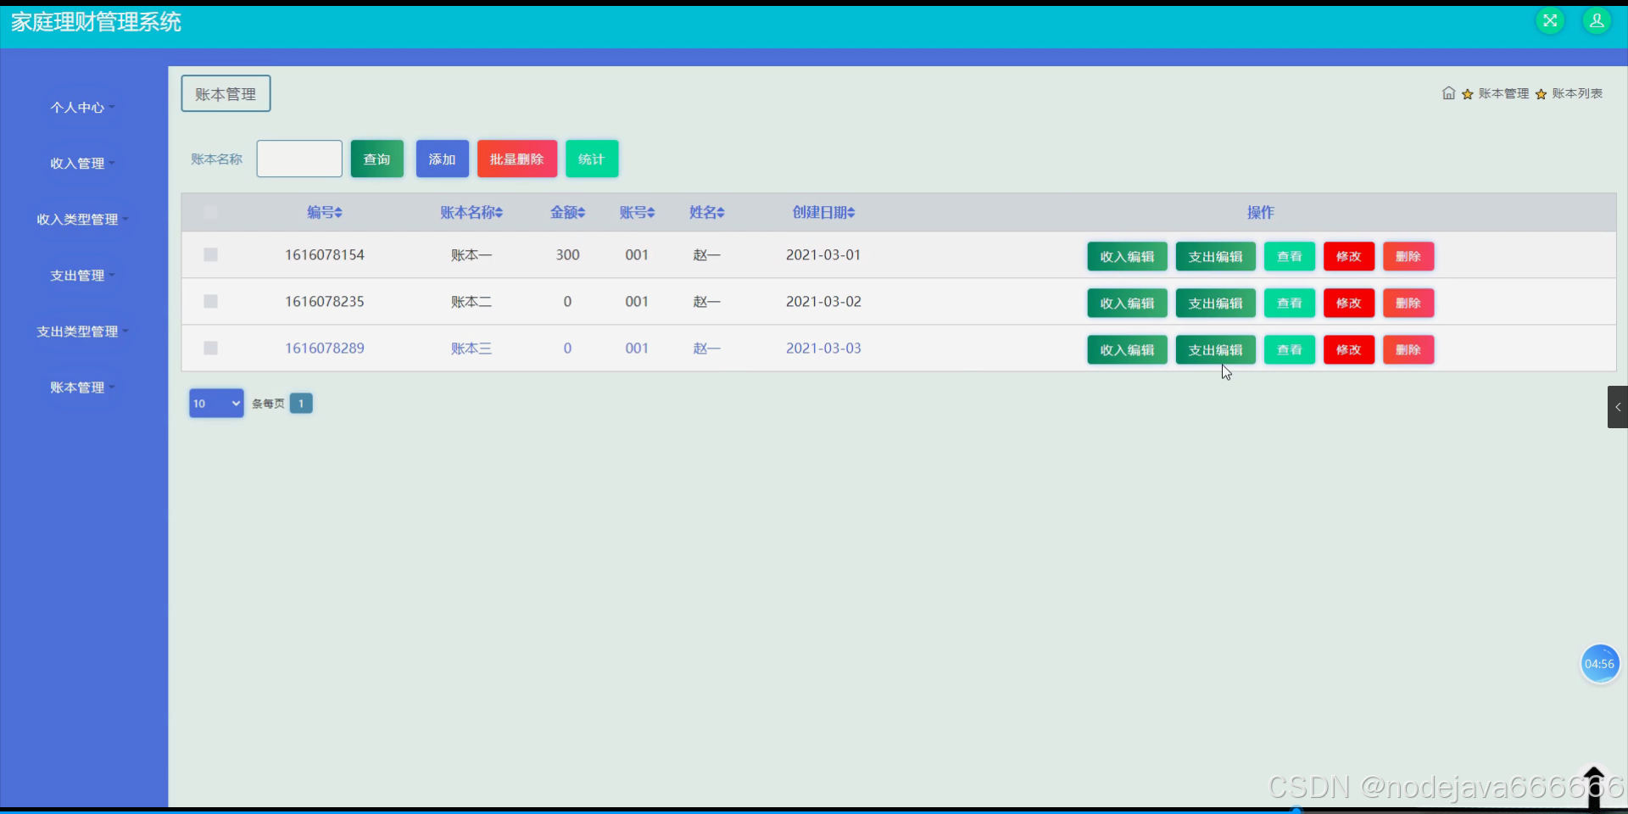Expand 收入类型管理 sidebar menu

pos(82,220)
